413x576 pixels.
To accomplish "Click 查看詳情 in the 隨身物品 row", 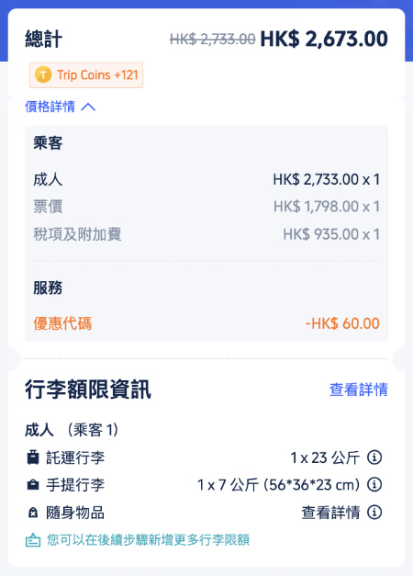I will tap(330, 513).
